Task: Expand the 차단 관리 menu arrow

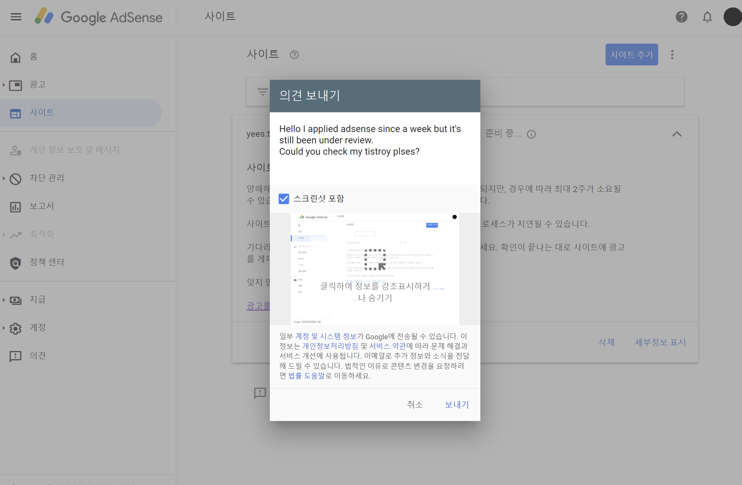Action: point(4,178)
